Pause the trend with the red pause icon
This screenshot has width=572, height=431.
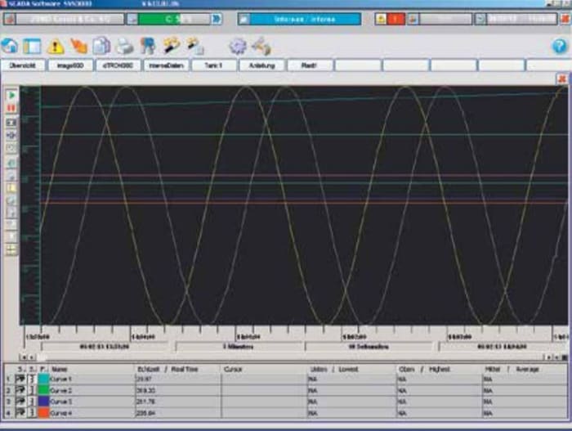tap(12, 108)
